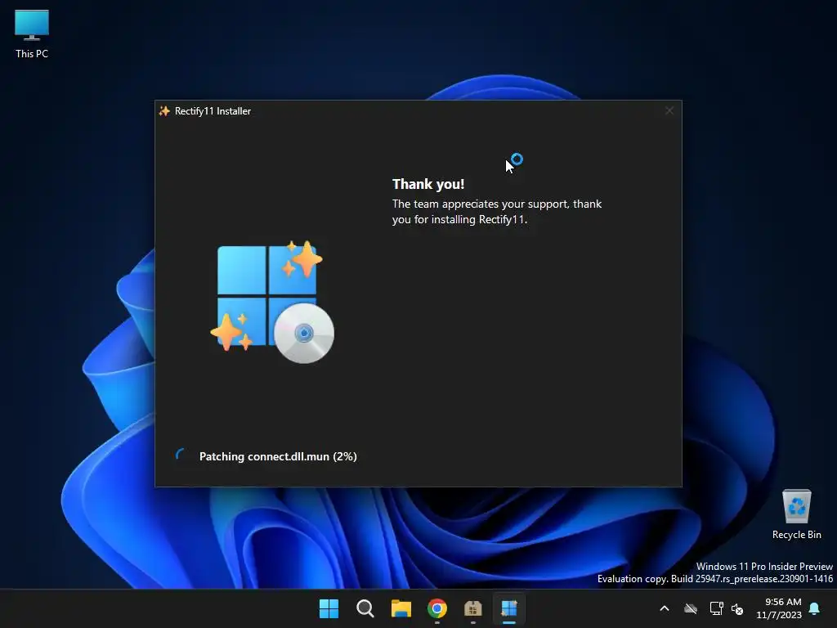Click the Rectify11 Installer title bar sparkle icon
The height and width of the screenshot is (628, 837).
(164, 111)
